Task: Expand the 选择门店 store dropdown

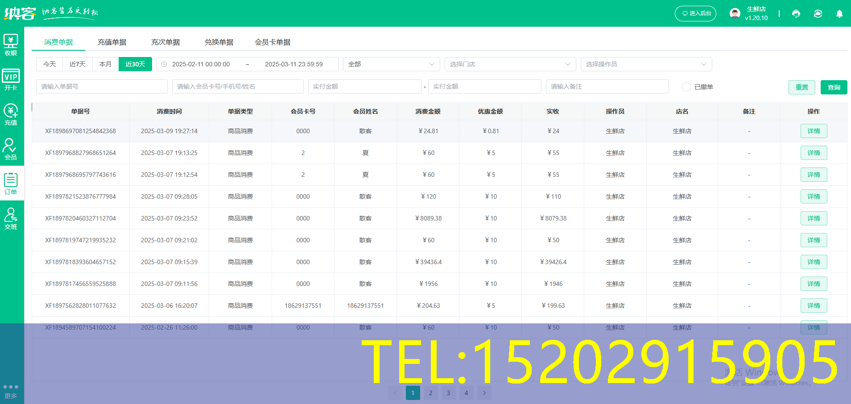Action: (x=510, y=64)
